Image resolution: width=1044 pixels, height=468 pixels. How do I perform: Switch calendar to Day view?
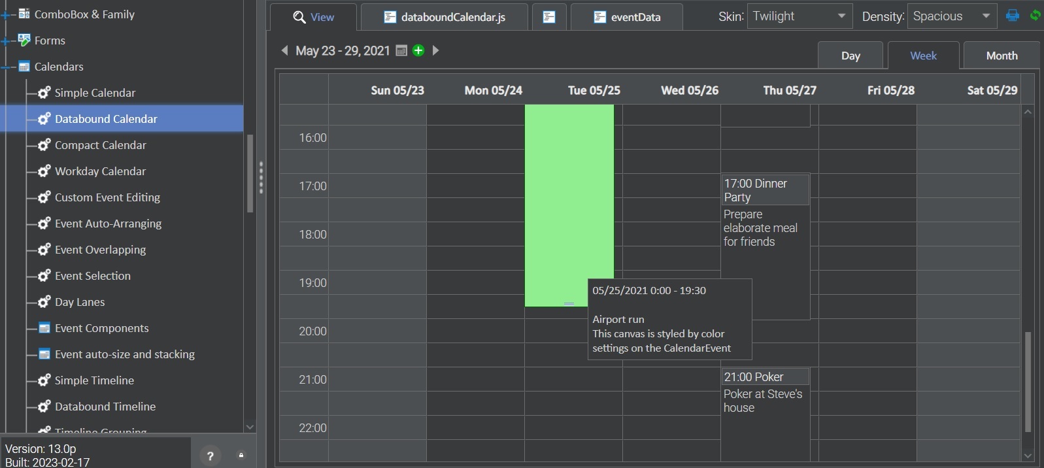coord(850,56)
